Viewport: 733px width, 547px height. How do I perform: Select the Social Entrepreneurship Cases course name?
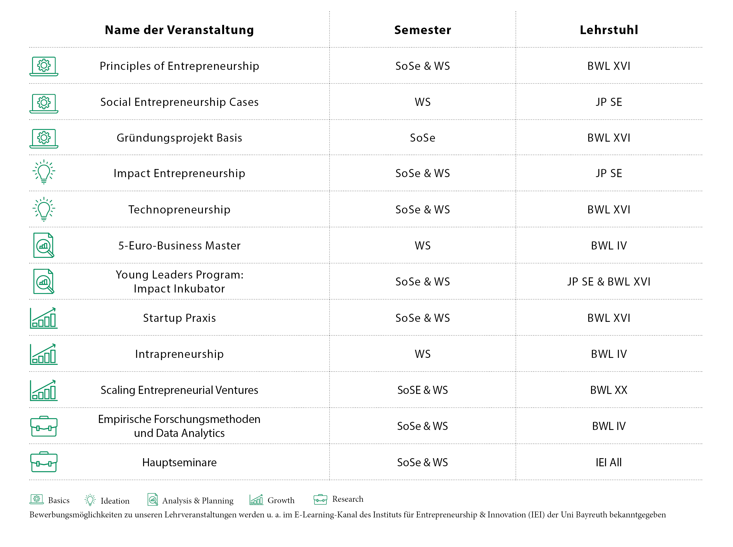[x=179, y=102]
